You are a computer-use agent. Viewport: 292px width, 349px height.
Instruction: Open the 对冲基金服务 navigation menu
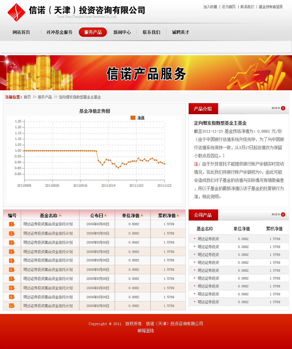[59, 32]
